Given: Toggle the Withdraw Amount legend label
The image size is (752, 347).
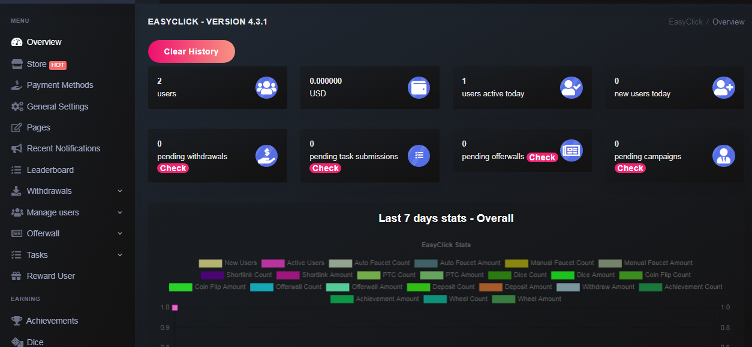Looking at the screenshot, I should click(x=608, y=287).
